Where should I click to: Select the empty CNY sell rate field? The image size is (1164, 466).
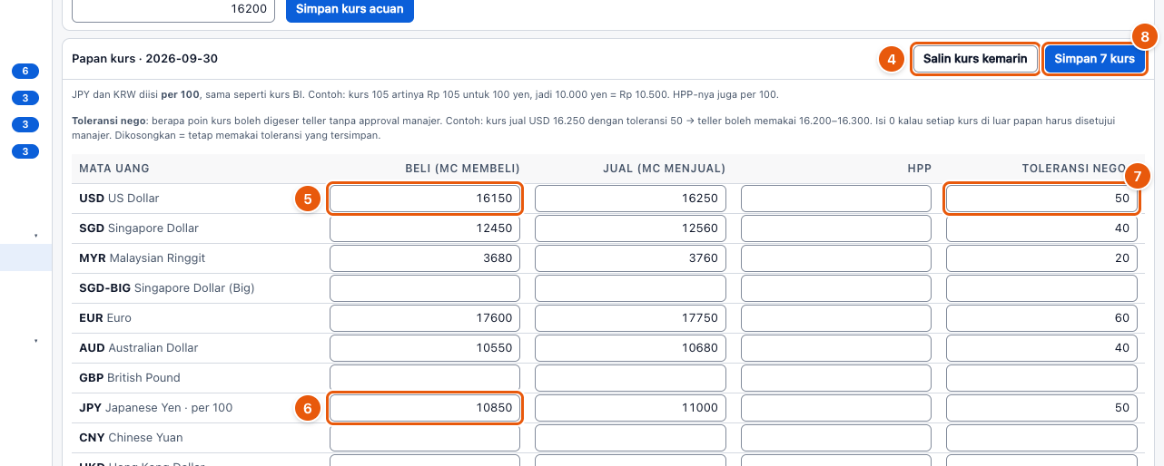[x=630, y=438]
